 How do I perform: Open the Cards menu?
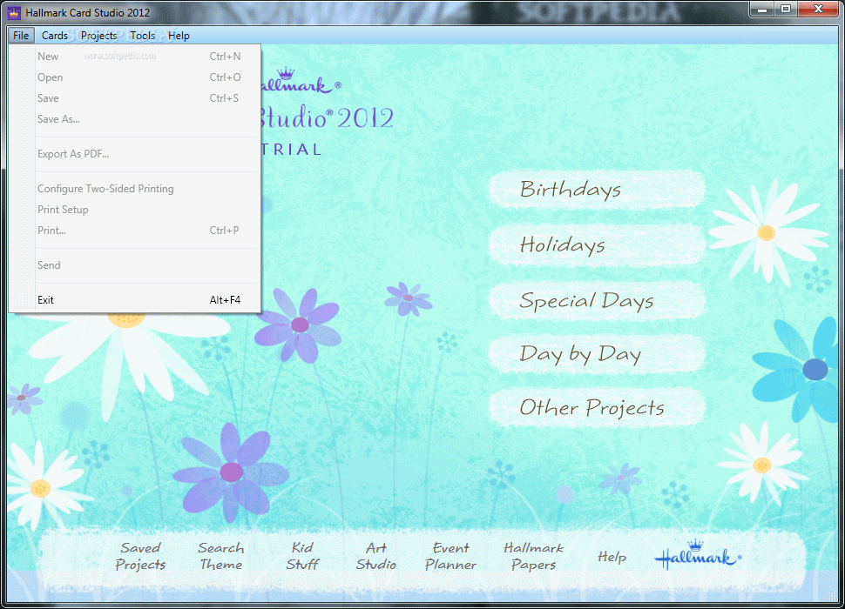55,36
